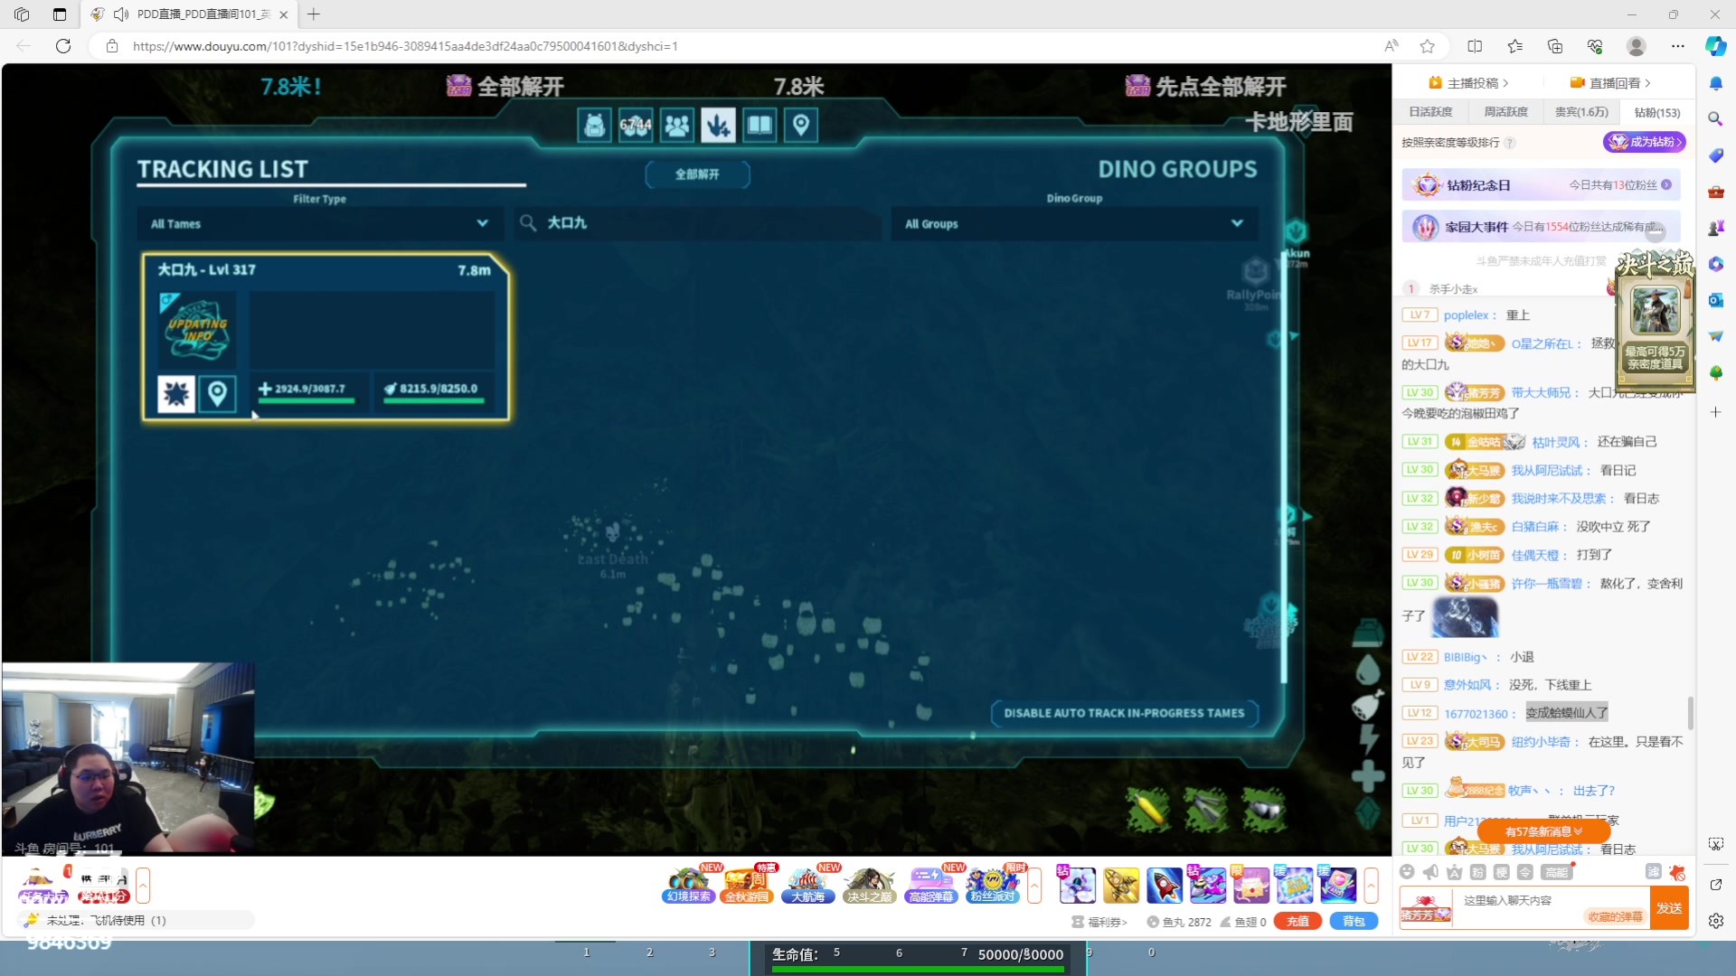This screenshot has height=976, width=1736.
Task: Add page to favorites with star icon
Action: click(1427, 46)
